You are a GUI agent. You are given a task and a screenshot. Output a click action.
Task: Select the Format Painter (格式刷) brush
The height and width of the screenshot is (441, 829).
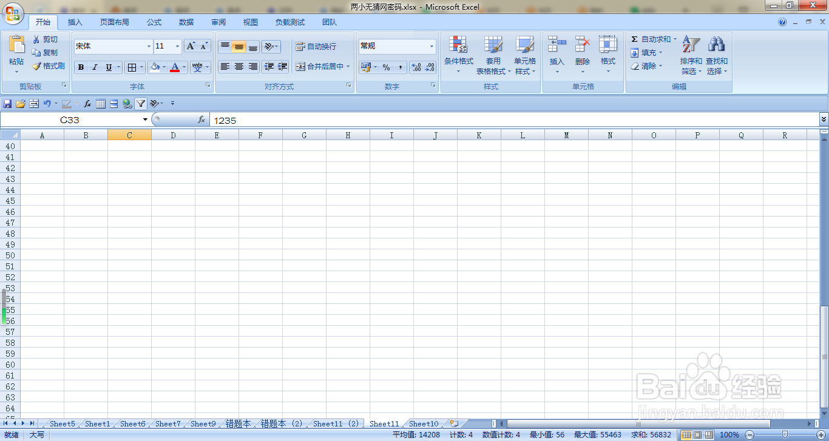tap(36, 66)
